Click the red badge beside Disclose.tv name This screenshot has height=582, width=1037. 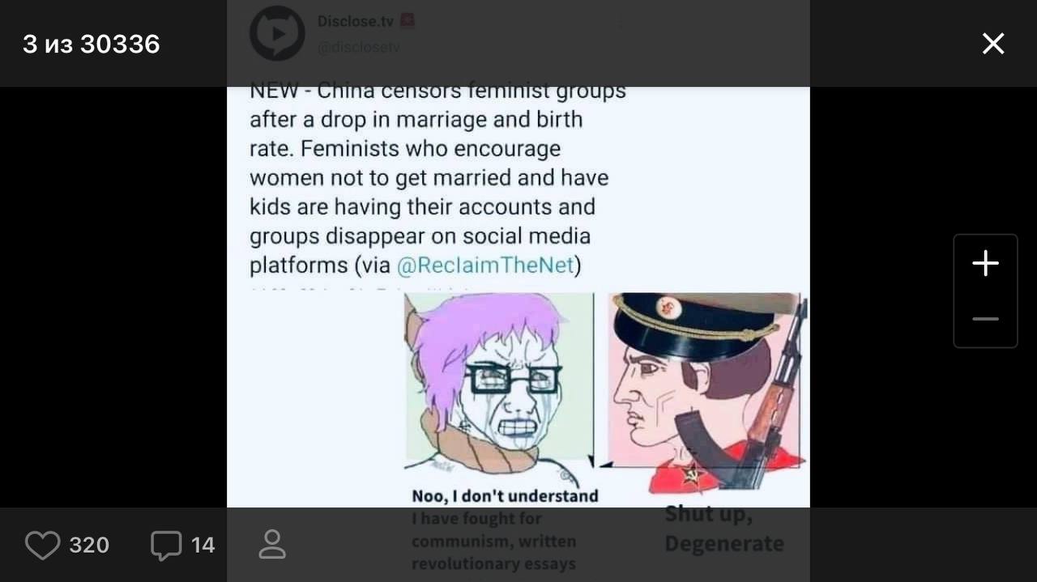(407, 21)
